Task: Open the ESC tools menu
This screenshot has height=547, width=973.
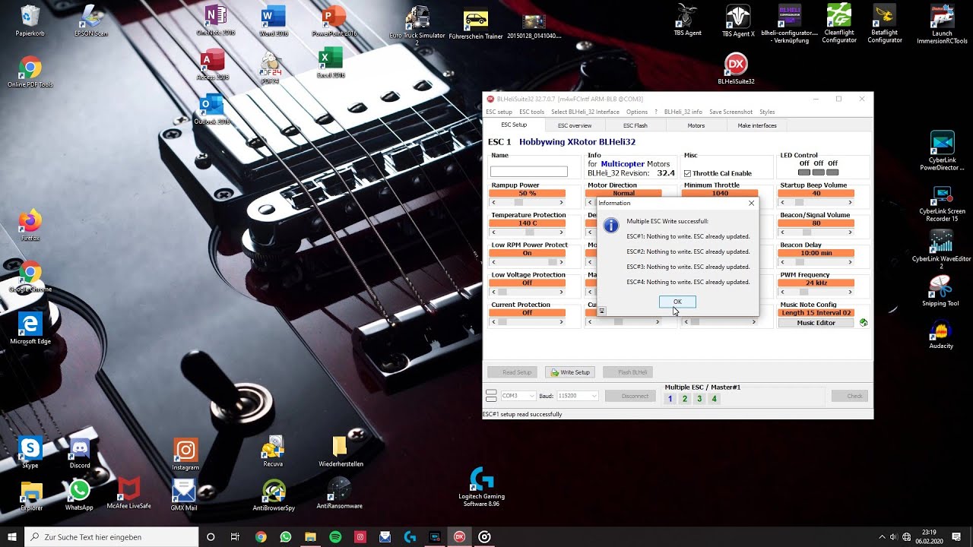Action: point(532,112)
